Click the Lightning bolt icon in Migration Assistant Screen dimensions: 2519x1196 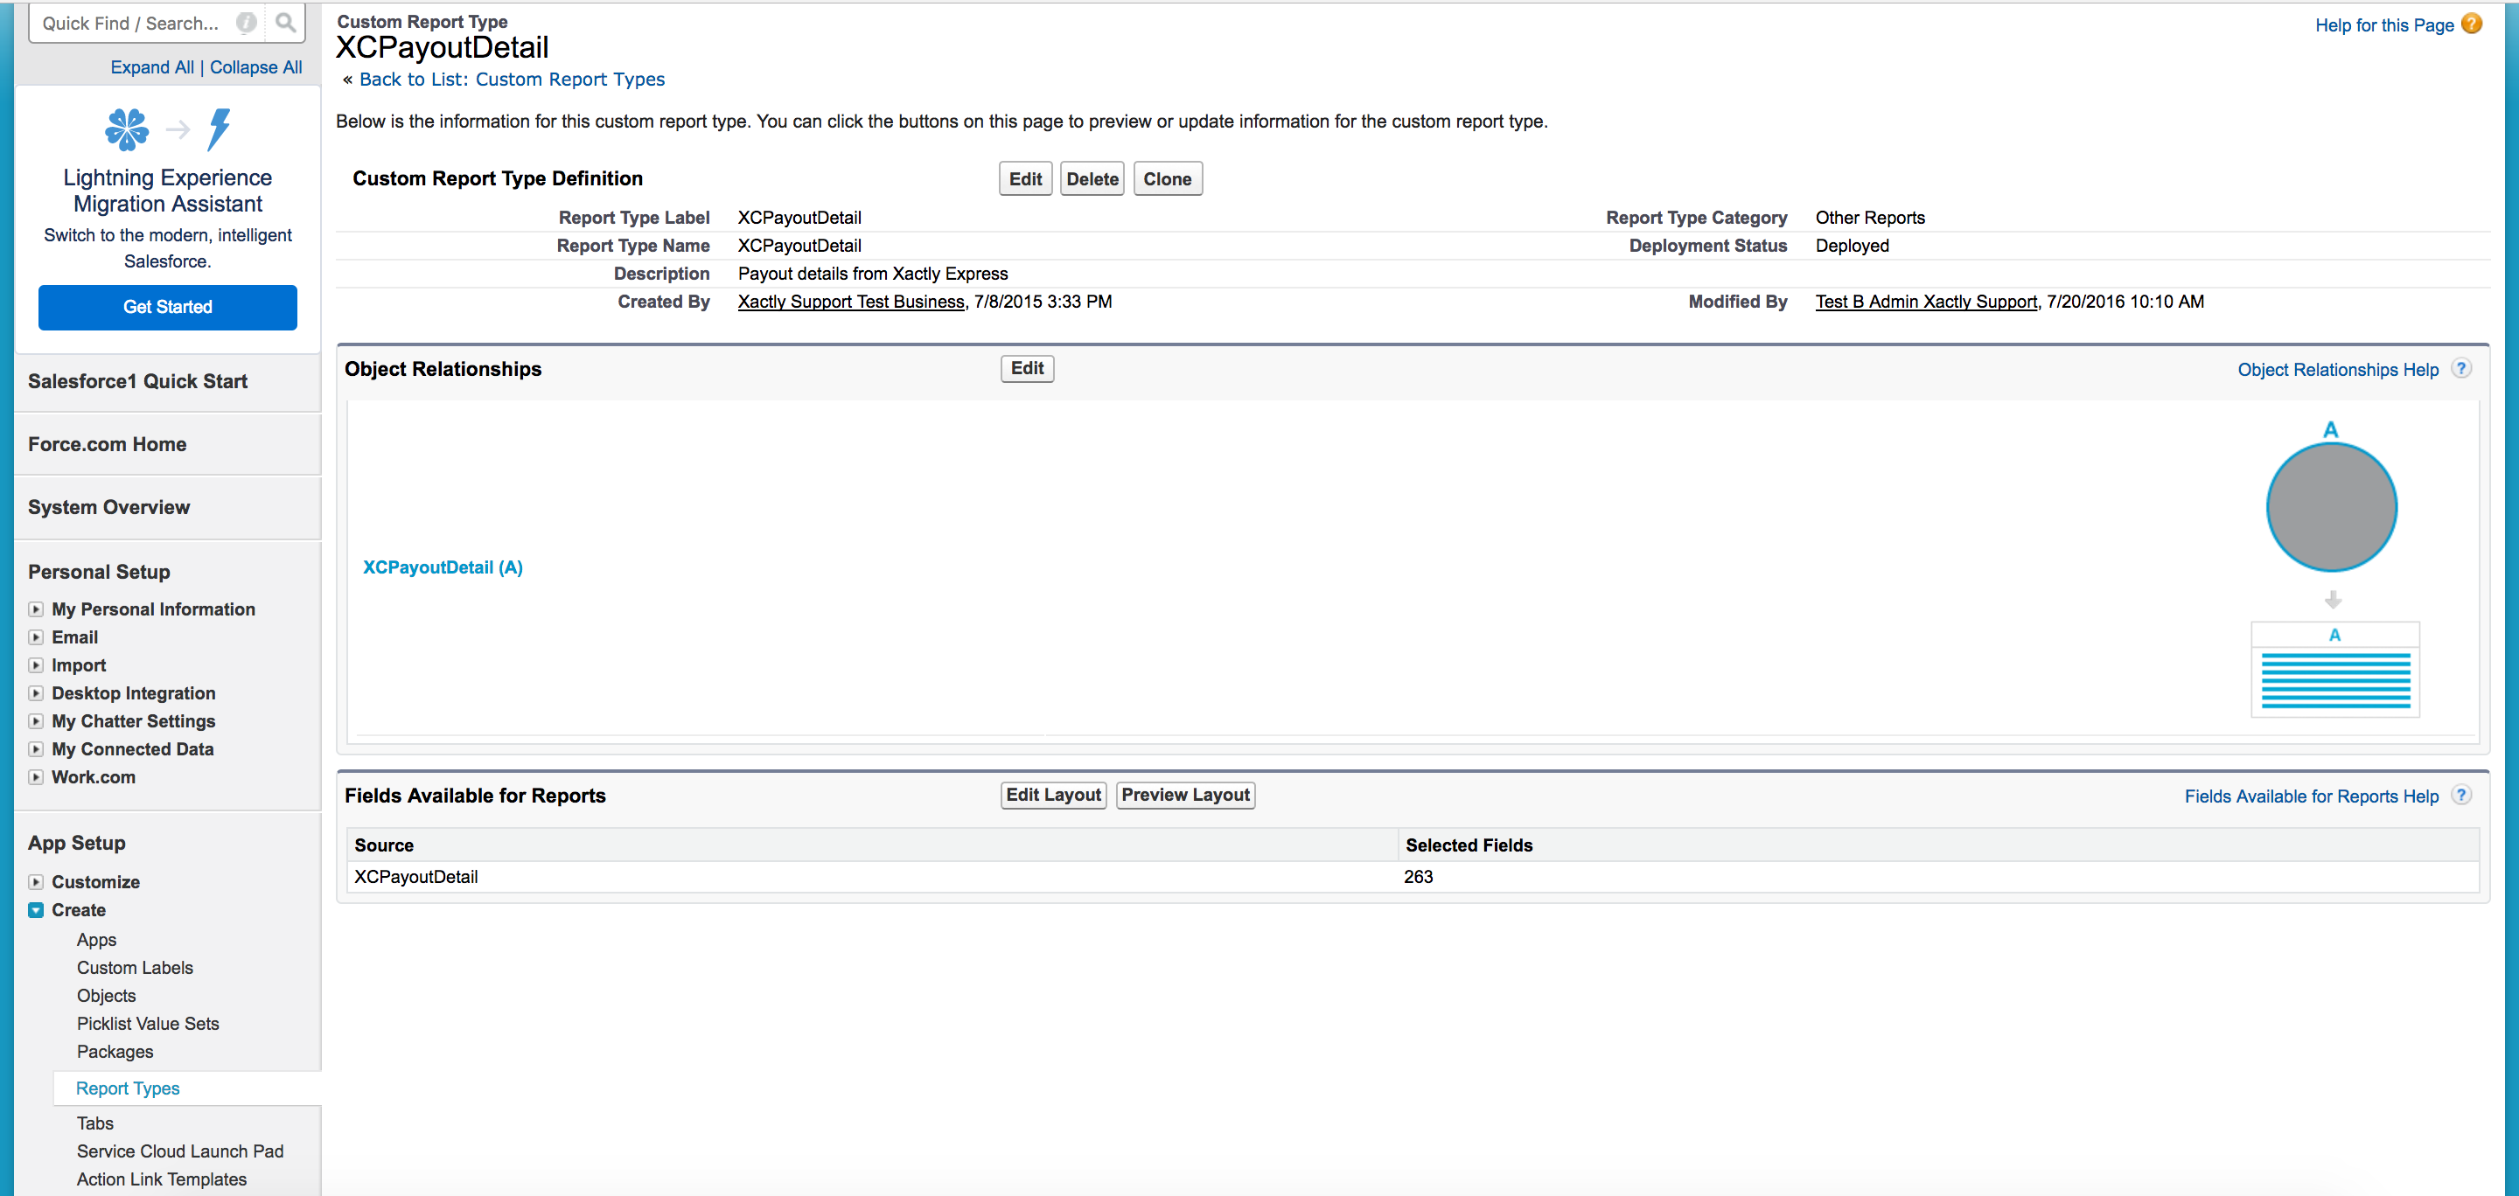point(219,129)
